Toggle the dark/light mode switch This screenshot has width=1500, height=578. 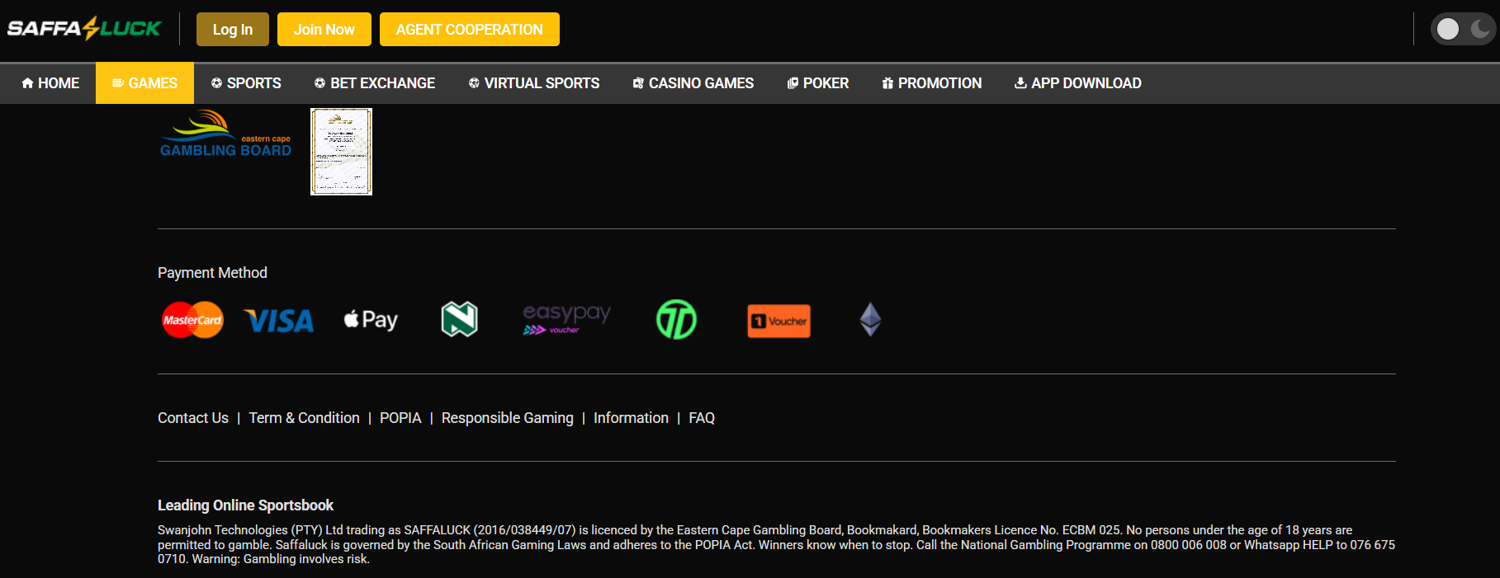pyautogui.click(x=1463, y=30)
